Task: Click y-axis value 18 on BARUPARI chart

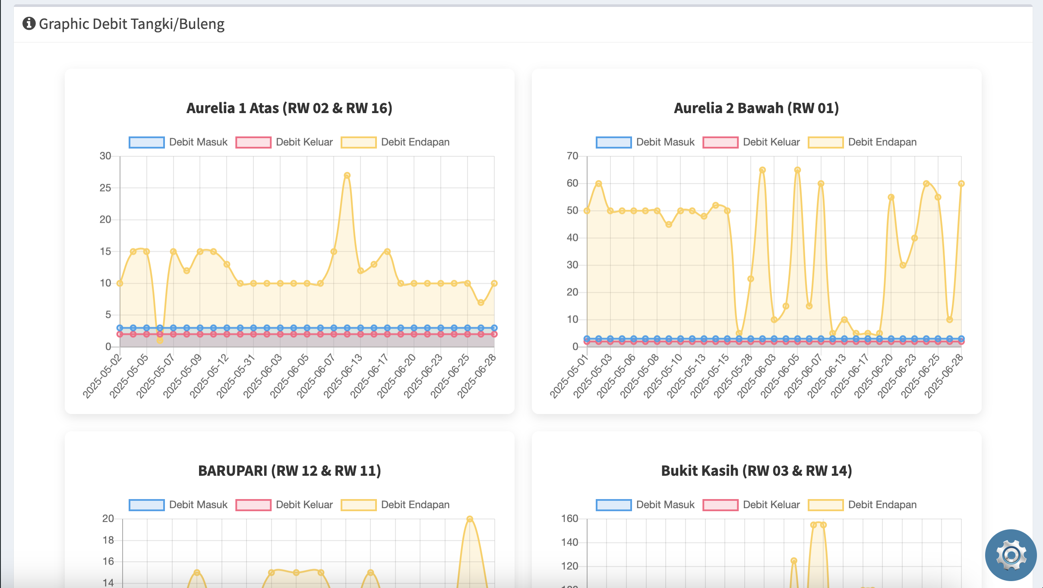Action: coord(108,540)
